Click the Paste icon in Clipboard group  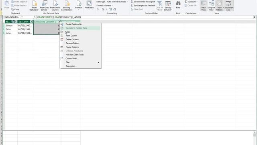pos(7,4)
